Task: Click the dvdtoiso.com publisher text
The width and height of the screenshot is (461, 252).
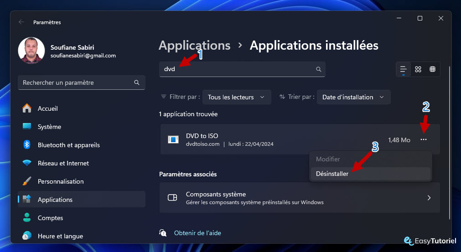Action: coord(202,144)
